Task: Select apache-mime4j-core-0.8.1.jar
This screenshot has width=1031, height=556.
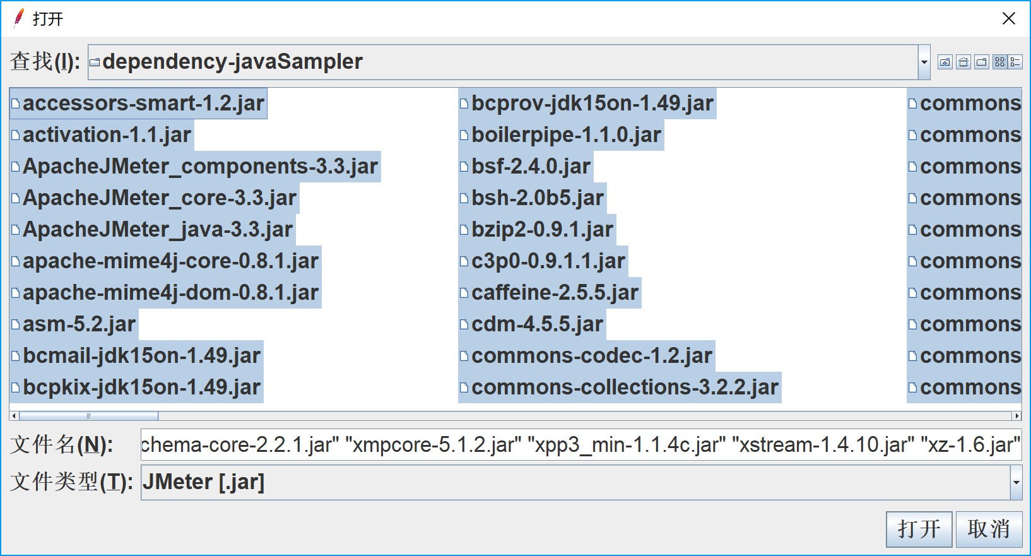Action: click(165, 261)
